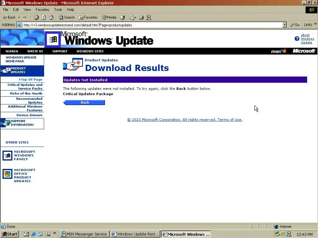Click the Go button next to the address bar

[295, 25]
